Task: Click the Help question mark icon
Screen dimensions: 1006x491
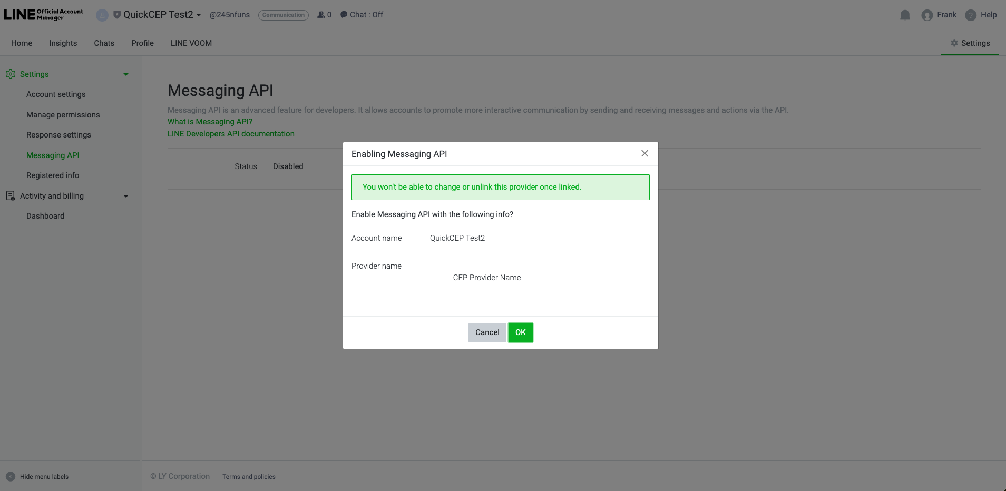Action: (971, 15)
